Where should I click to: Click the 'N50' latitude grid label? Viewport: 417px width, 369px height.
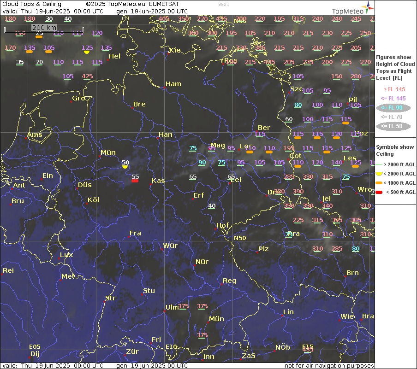(x=240, y=238)
